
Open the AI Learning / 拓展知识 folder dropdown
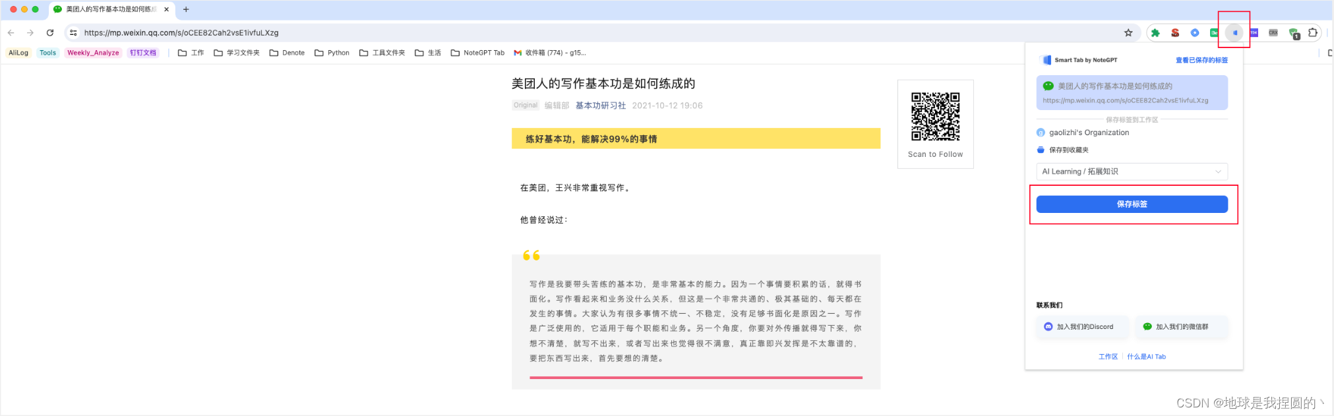(x=1132, y=171)
